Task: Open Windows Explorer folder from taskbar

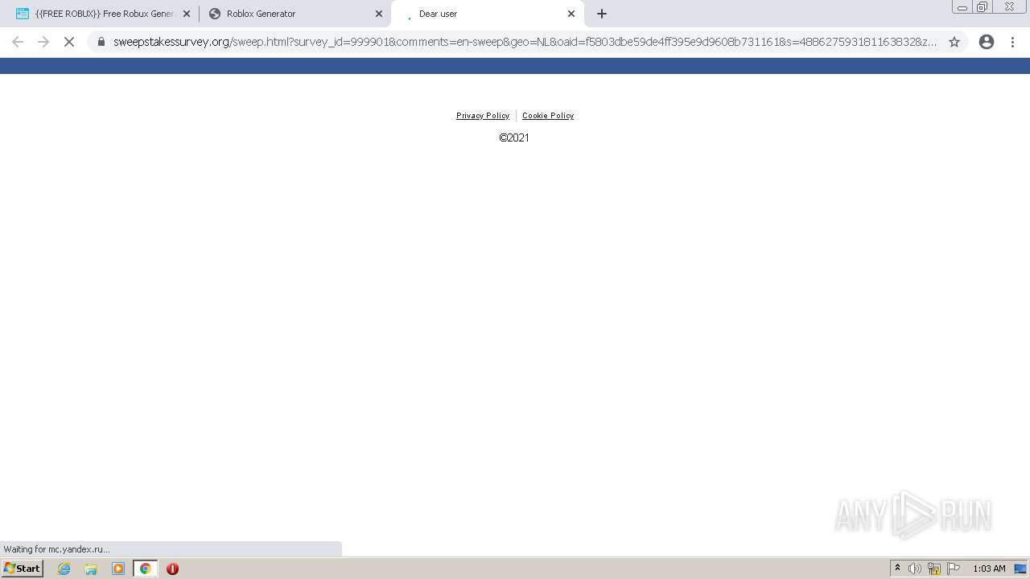Action: pos(91,569)
